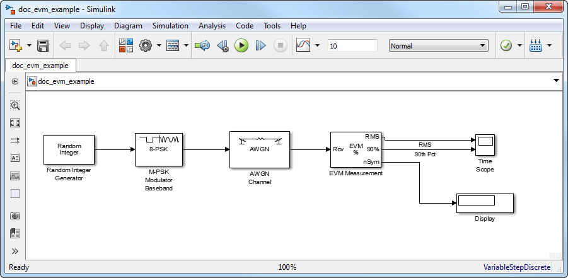Open the Model Explorer icon
Viewport: 568px width, 278px height.
point(173,45)
